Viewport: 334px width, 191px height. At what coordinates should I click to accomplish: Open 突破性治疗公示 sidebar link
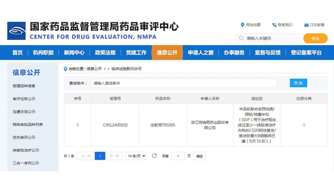click(x=26, y=150)
